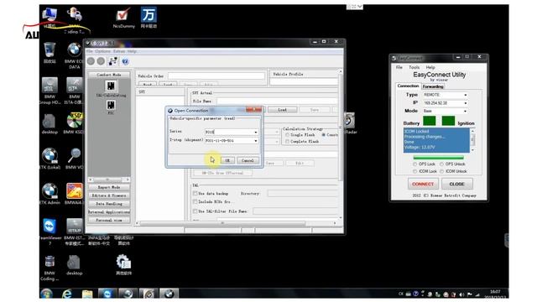Open ETK (Lokal) desktop shortcut
Screen dimensions: 537x302
tap(50, 159)
